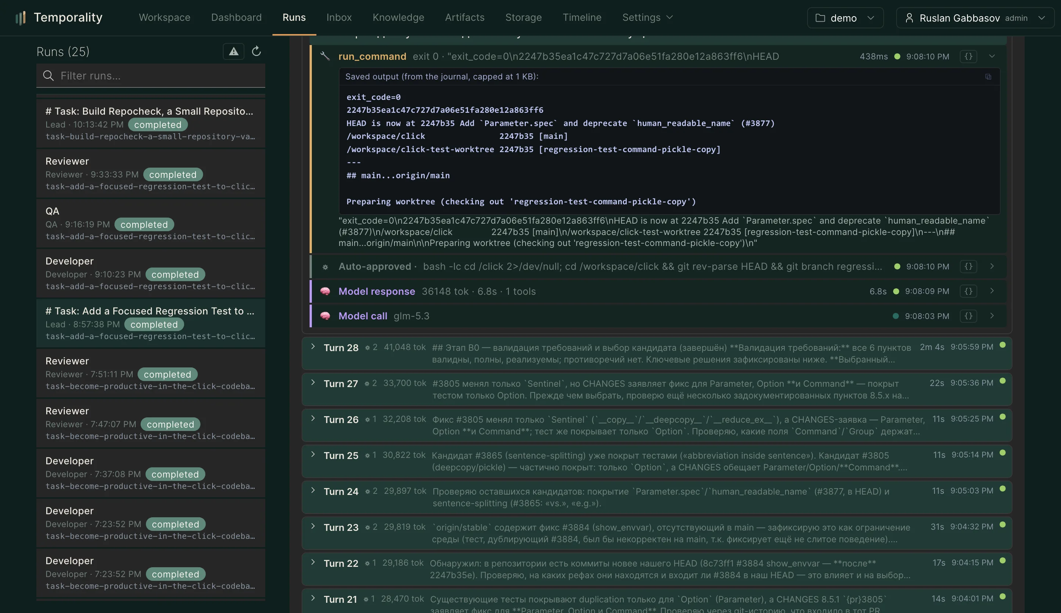
Task: Expand the Auto-approved entry
Action: coord(992,266)
